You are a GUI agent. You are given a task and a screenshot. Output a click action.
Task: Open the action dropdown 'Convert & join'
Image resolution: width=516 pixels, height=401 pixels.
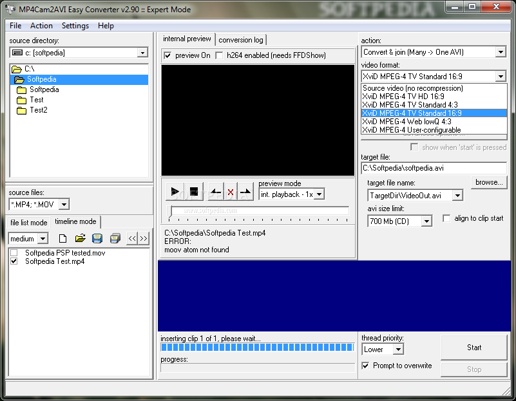[501, 52]
